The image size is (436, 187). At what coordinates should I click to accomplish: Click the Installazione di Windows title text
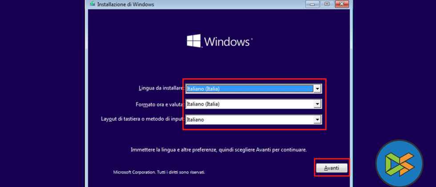(125, 4)
